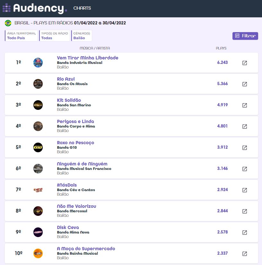Click external link icon for #NósDois
Image resolution: width=262 pixels, height=265 pixels.
(x=244, y=190)
